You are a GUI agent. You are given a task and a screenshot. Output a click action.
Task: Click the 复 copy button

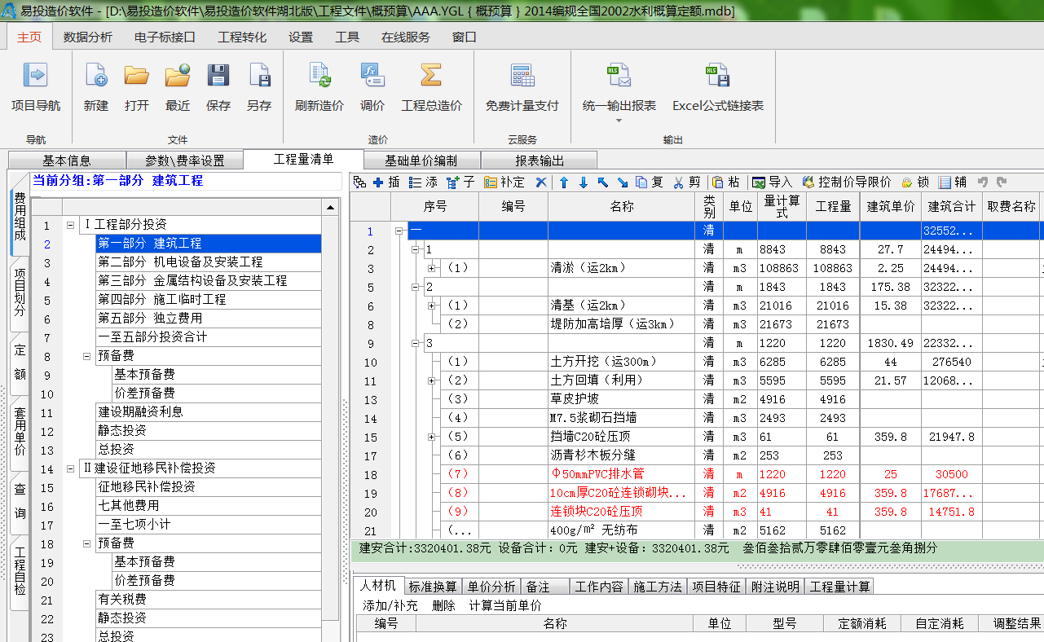(x=650, y=182)
